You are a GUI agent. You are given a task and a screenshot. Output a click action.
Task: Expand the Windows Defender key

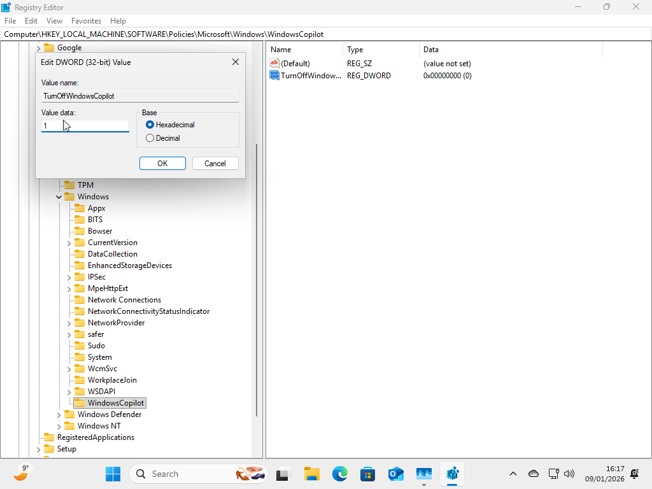59,414
